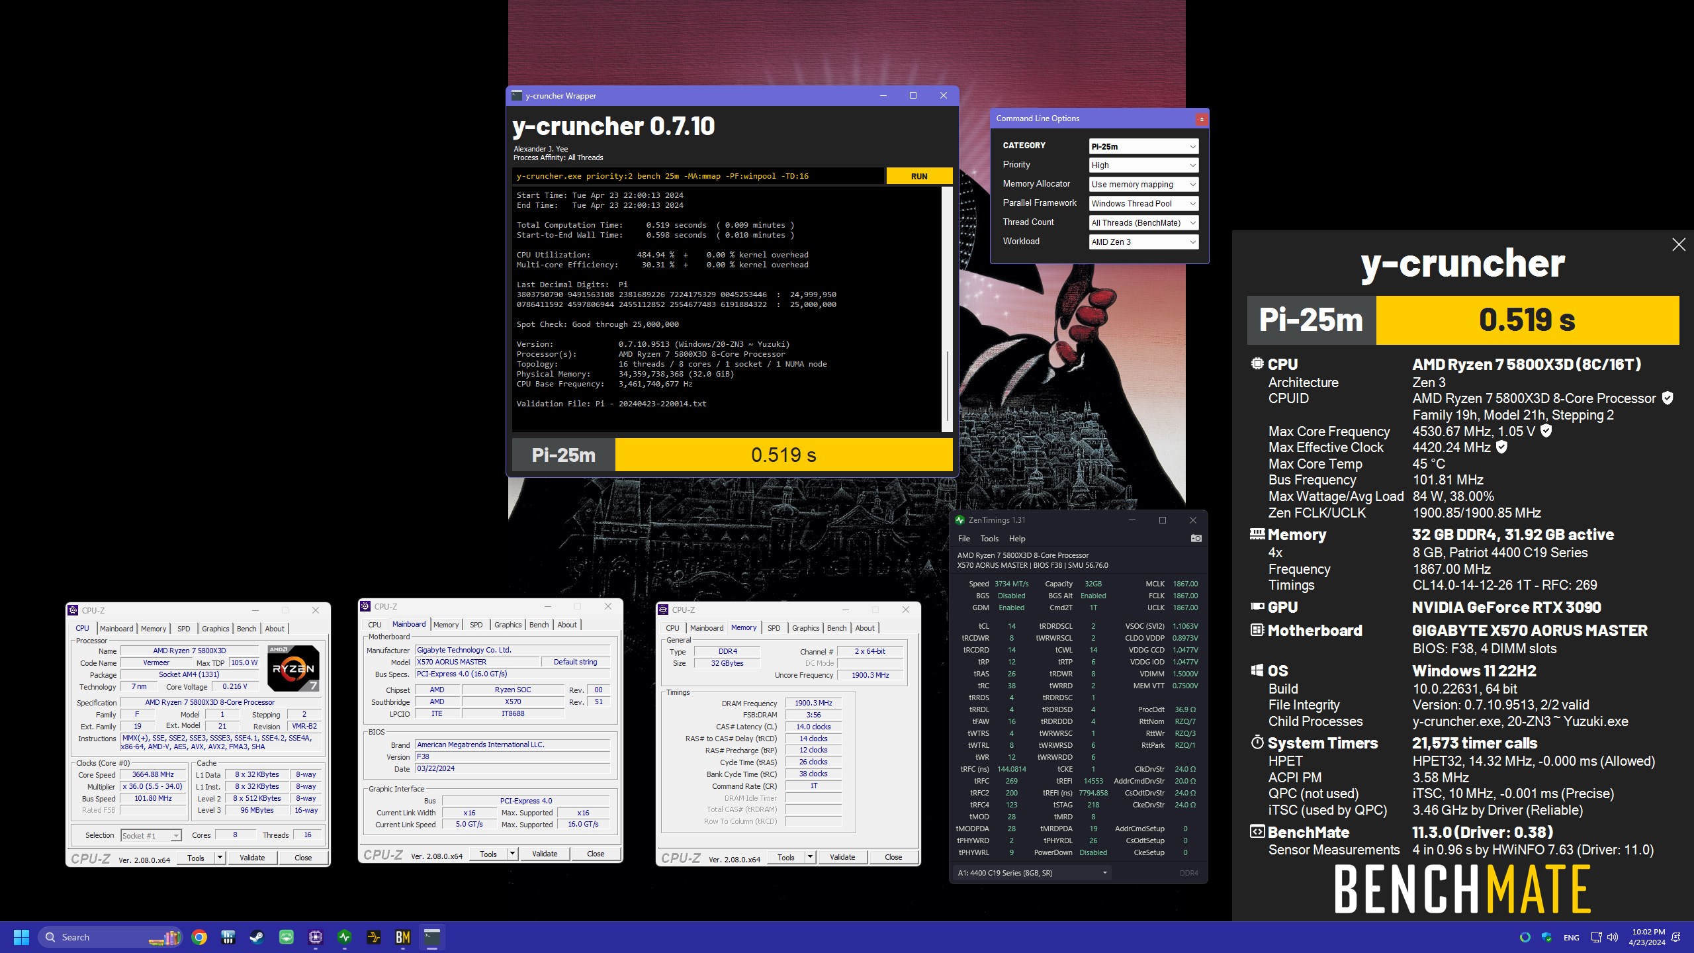Click the ENG language indicator in the tray
The height and width of the screenshot is (953, 1694).
click(1571, 938)
